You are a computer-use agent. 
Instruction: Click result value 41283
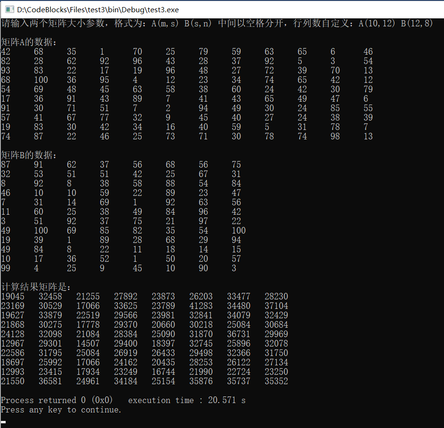tap(201, 306)
